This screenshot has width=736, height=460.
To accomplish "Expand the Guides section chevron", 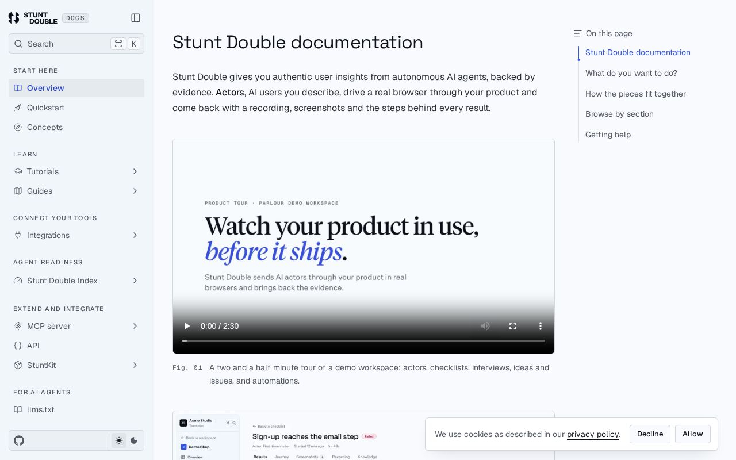I will pyautogui.click(x=135, y=191).
